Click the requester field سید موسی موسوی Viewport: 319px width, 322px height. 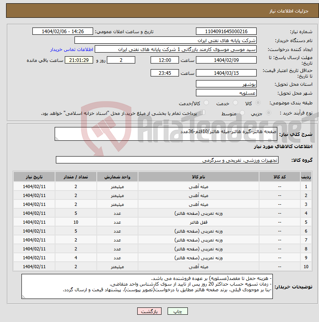(x=176, y=49)
